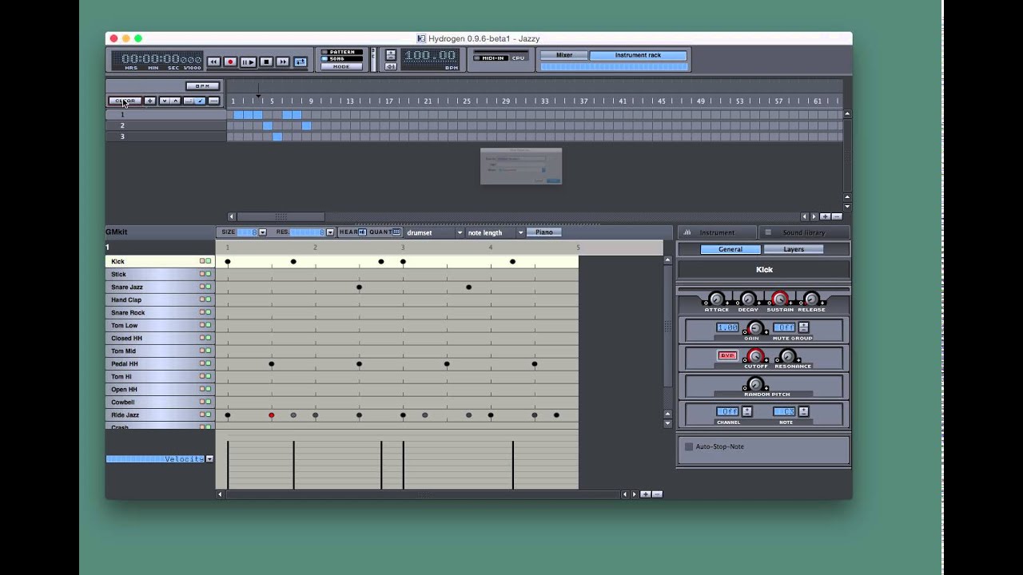
Task: Switch to the Instrument tab
Action: [x=717, y=232]
